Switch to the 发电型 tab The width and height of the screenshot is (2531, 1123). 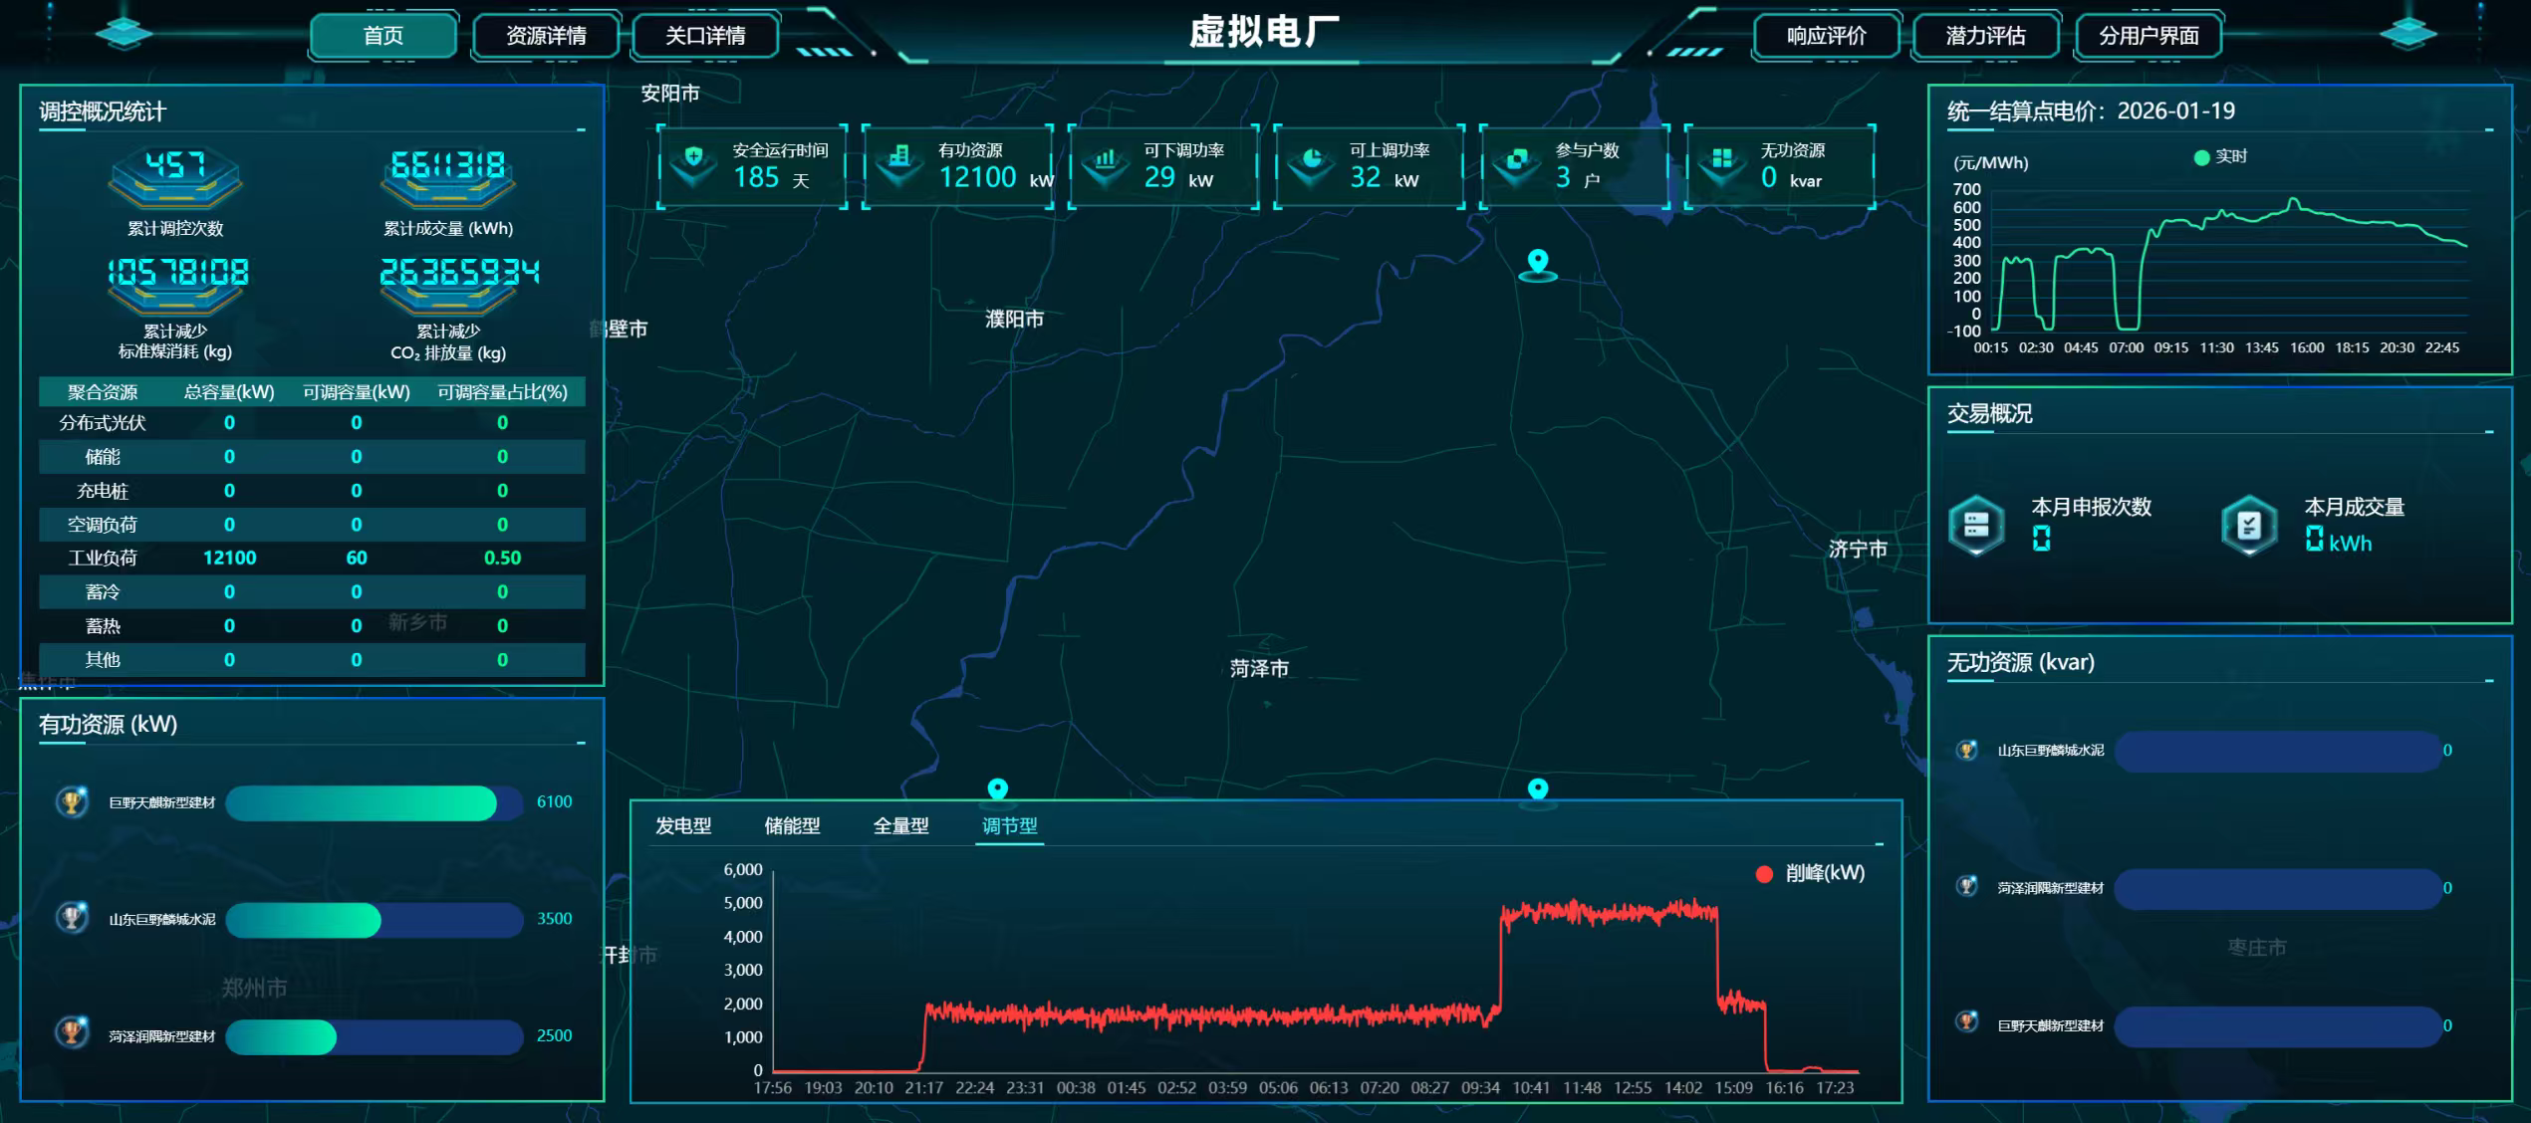(x=683, y=826)
